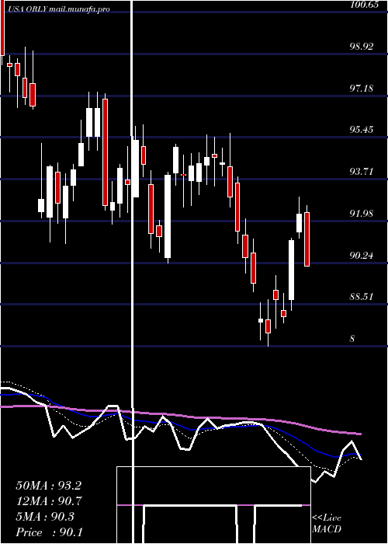Select the 88.51 price axis label
Viewport: 388px width, 544px height.
click(x=362, y=297)
